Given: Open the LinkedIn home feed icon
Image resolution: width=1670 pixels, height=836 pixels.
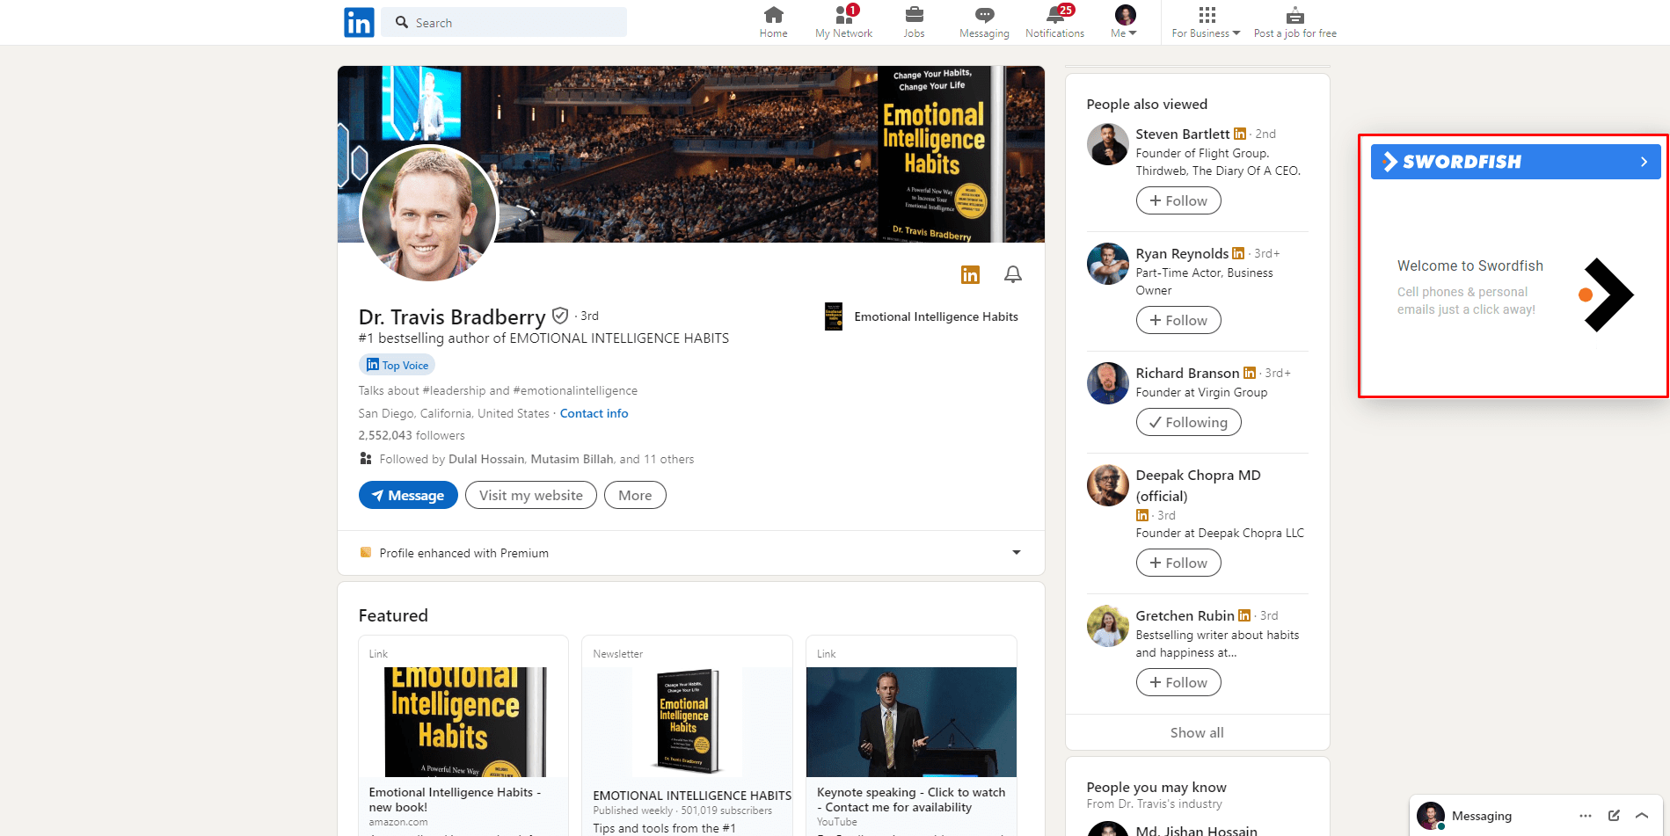Looking at the screenshot, I should [x=772, y=16].
